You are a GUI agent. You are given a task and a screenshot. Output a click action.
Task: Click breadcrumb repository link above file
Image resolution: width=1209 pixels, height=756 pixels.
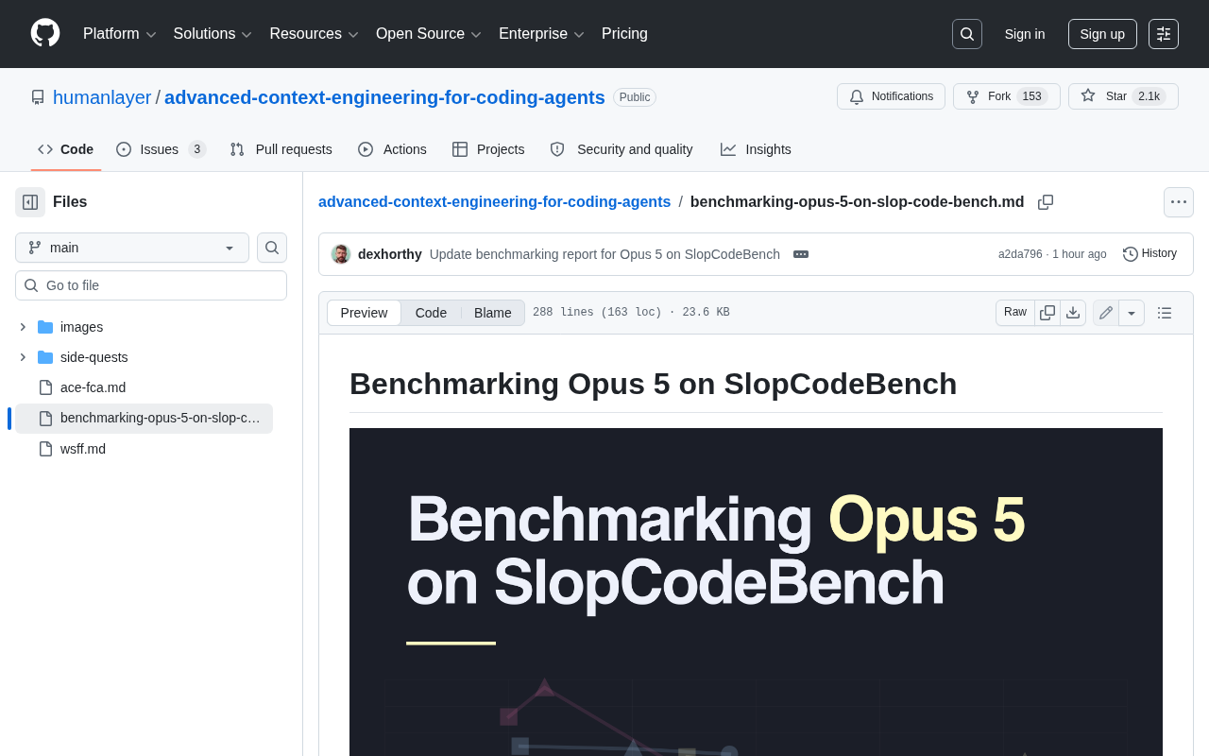point(494,202)
